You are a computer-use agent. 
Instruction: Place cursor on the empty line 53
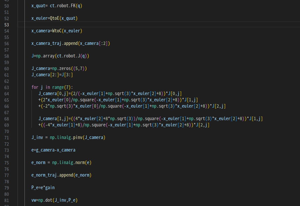(x=132, y=25)
